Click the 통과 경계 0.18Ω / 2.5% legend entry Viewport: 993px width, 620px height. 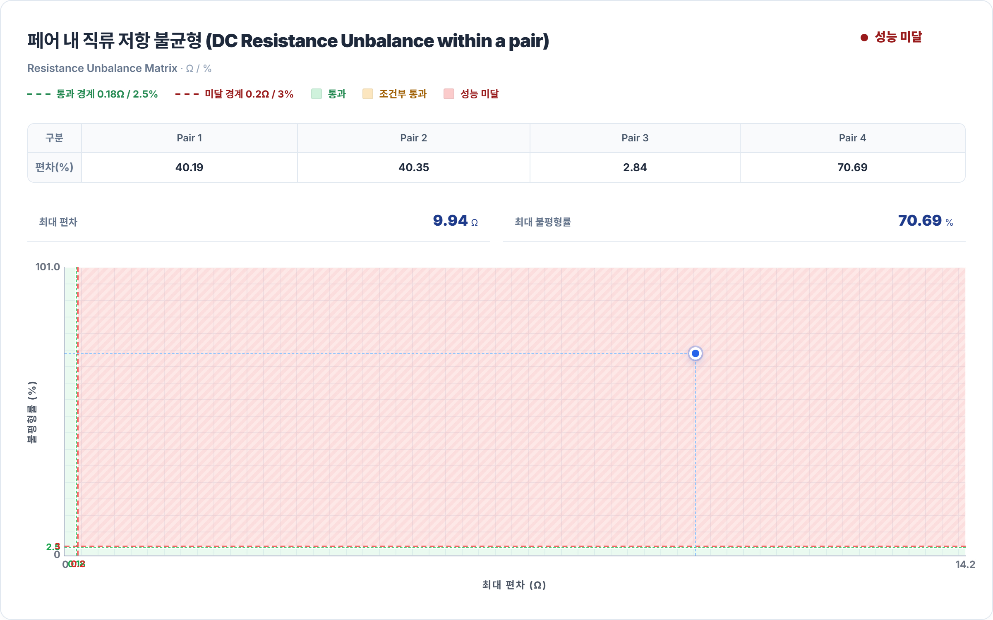pos(92,94)
